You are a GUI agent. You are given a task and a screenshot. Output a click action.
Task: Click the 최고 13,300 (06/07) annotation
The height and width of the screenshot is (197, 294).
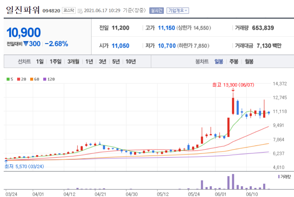click(233, 85)
